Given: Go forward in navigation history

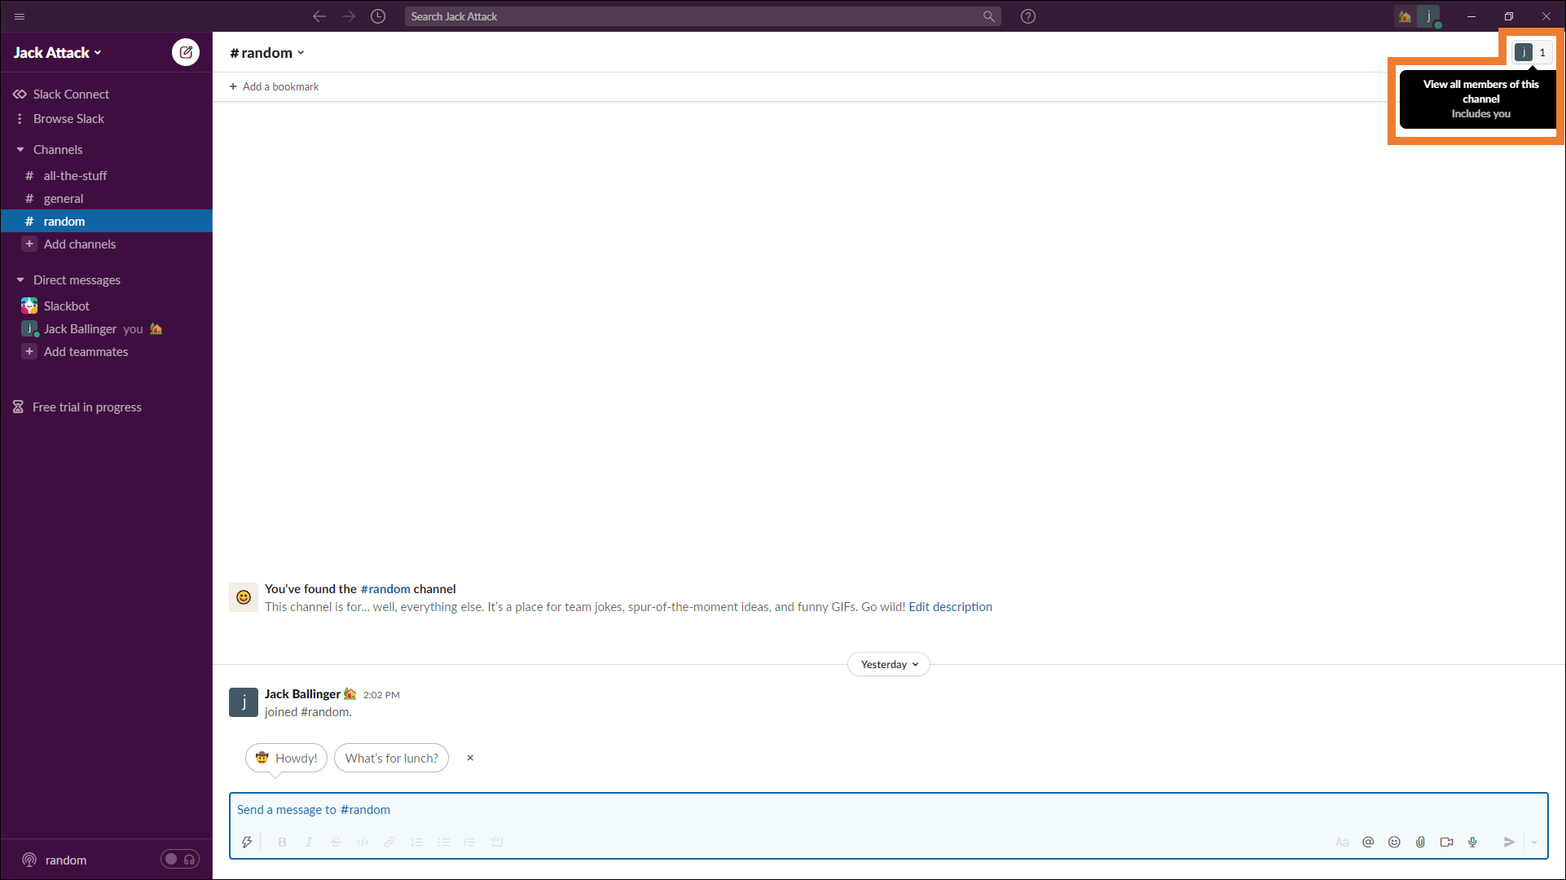Looking at the screenshot, I should pyautogui.click(x=349, y=16).
